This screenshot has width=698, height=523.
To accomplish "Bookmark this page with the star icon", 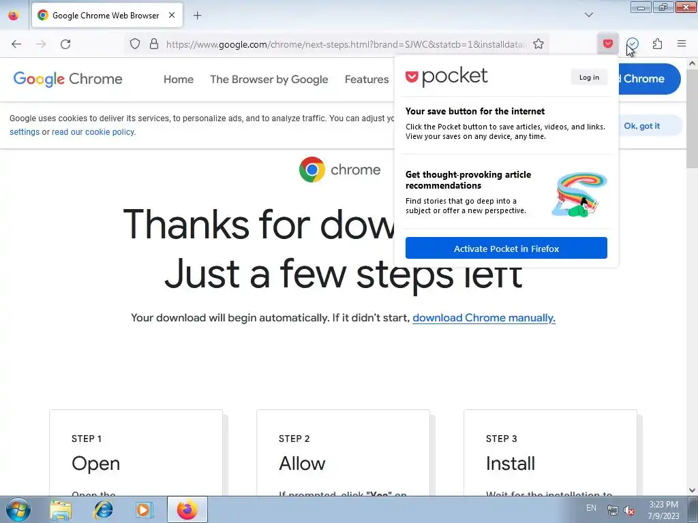I will click(x=538, y=44).
